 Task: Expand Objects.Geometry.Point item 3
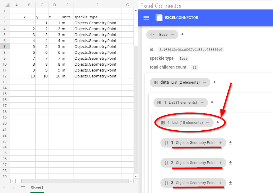(220, 183)
